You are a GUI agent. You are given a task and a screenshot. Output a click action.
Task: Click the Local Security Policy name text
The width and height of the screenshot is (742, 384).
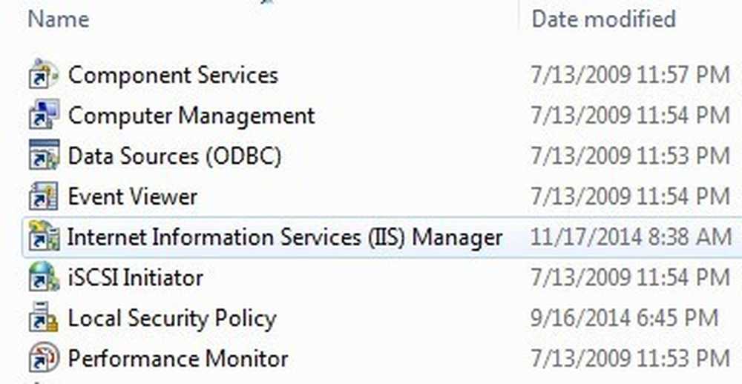coord(172,320)
